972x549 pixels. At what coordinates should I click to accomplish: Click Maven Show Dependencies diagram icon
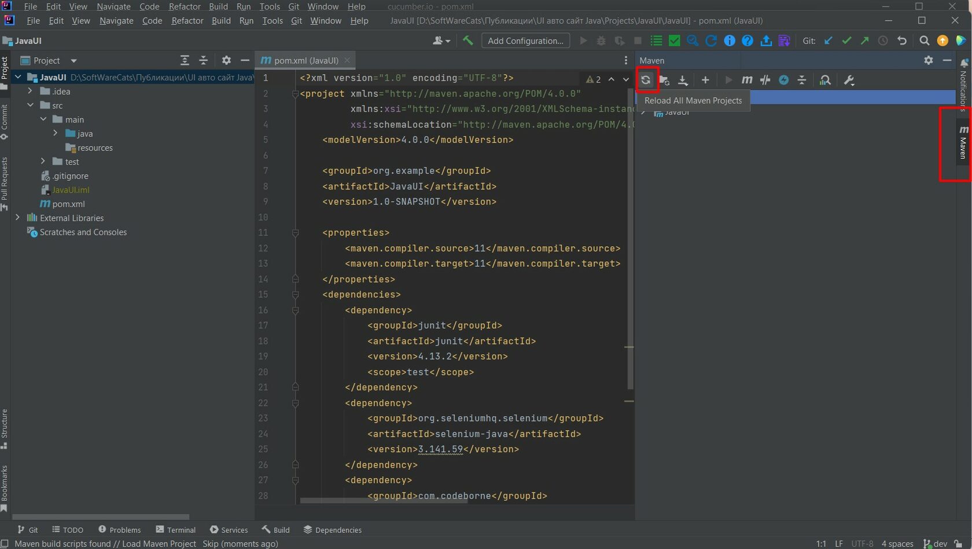[x=825, y=80]
